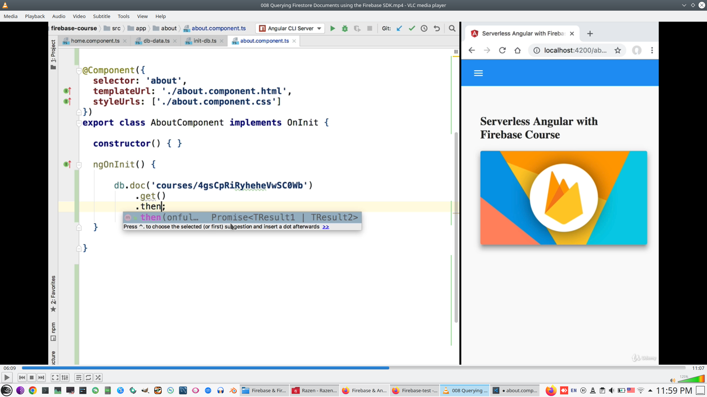
Task: Seek within the video progress bar
Action: 353,368
